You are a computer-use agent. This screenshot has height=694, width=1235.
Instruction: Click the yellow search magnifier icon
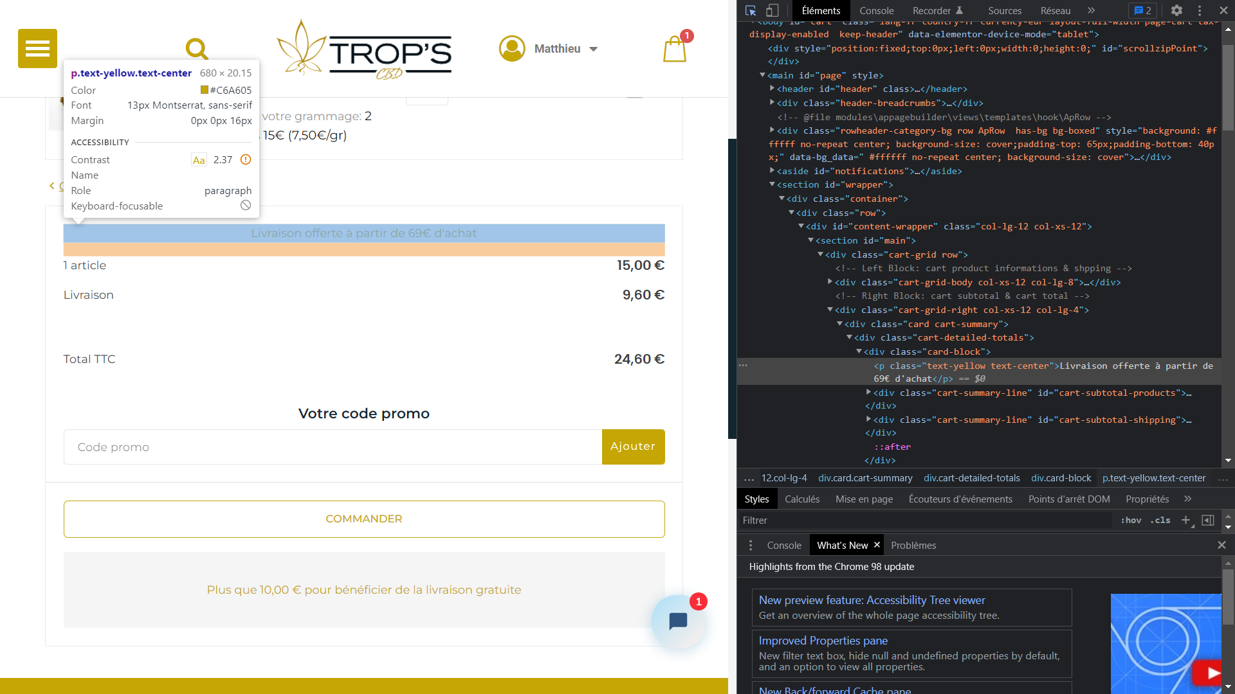pyautogui.click(x=197, y=48)
